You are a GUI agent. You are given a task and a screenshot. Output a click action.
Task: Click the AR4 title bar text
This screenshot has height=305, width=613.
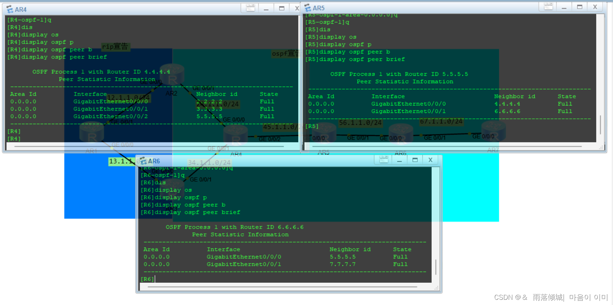pos(20,10)
